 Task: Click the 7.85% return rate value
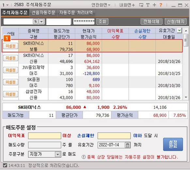(180, 115)
